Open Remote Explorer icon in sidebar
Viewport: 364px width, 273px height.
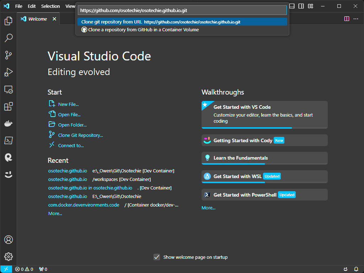pyautogui.click(x=8, y=89)
